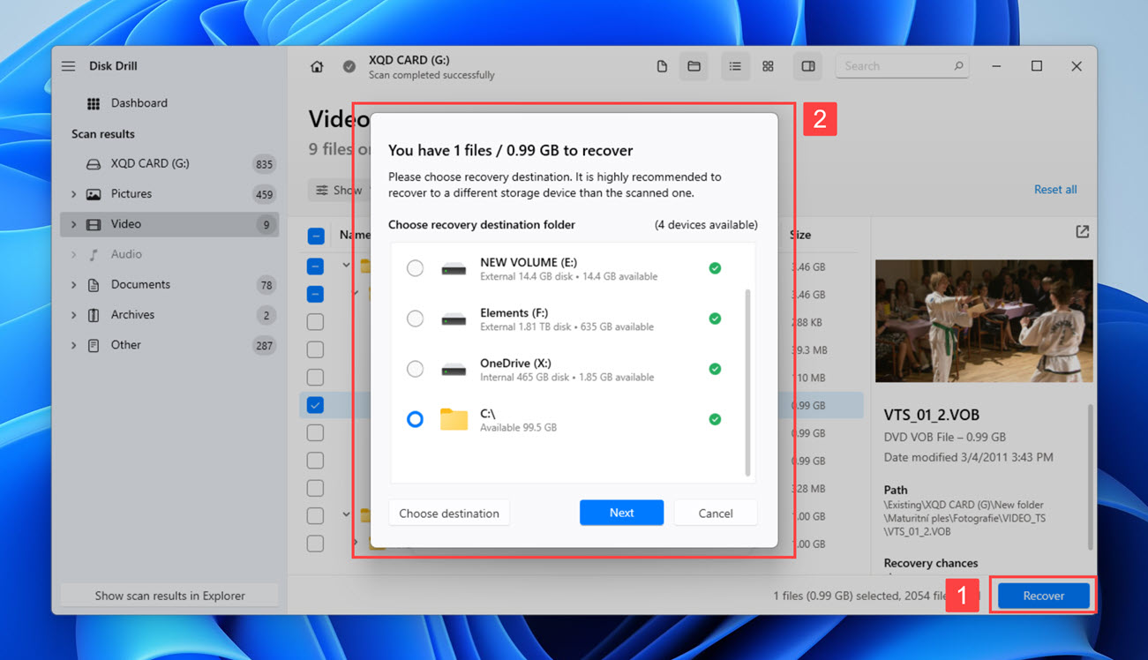Click the Choose destination button
The height and width of the screenshot is (660, 1148).
(x=449, y=513)
